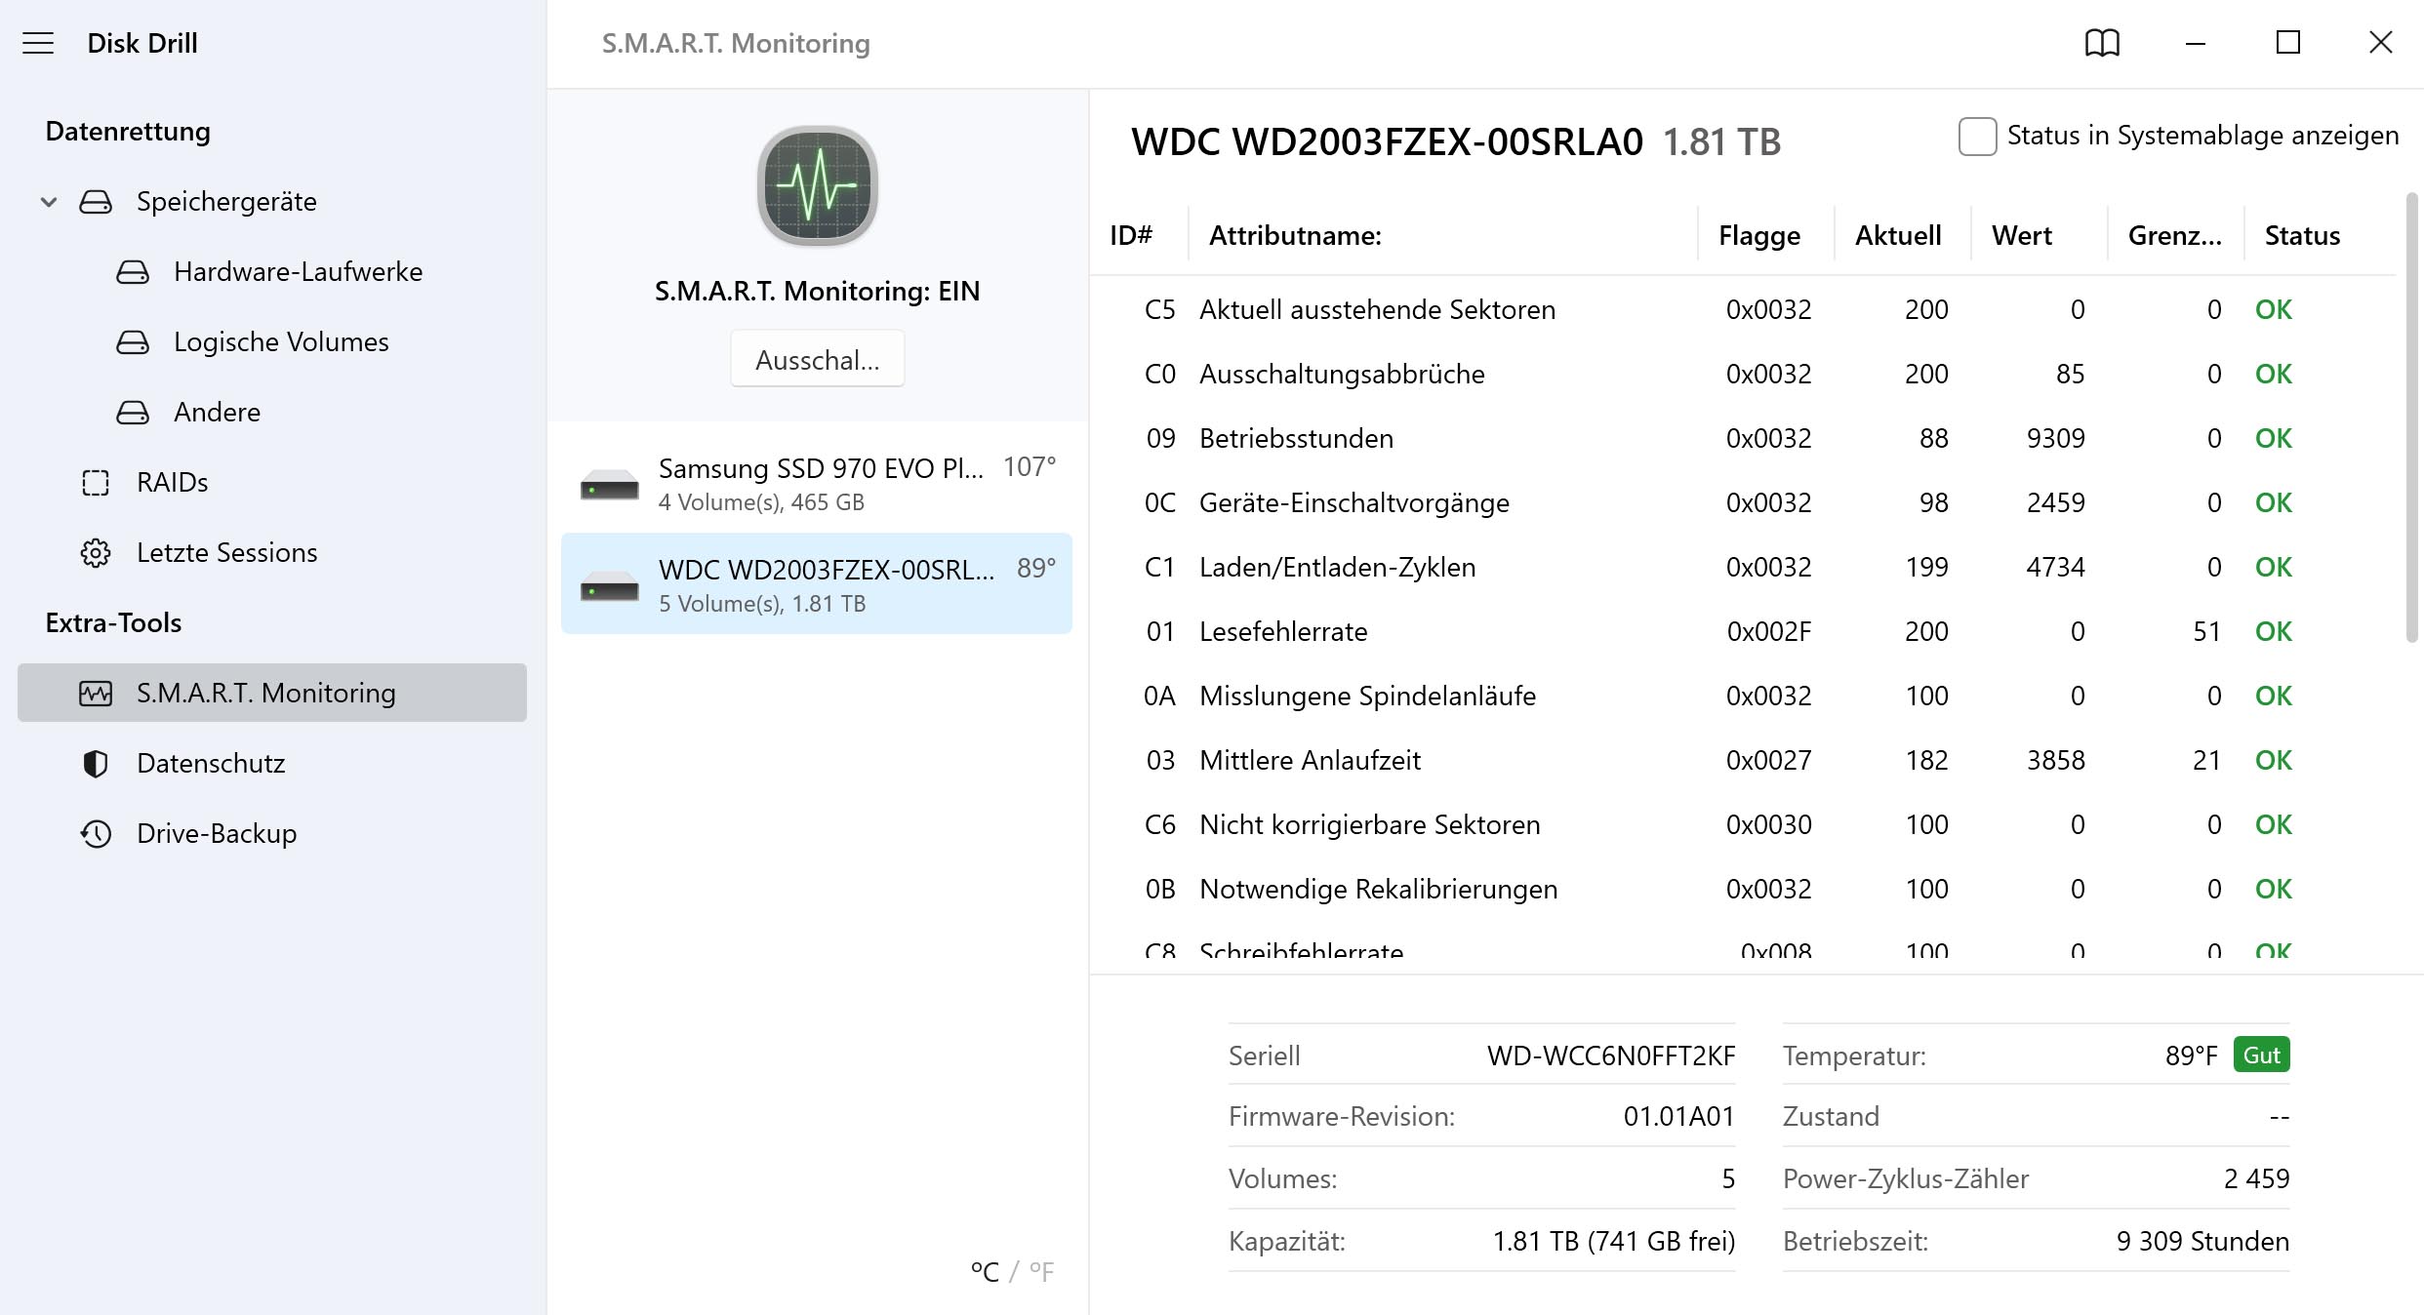Screen dimensions: 2424x1315
Task: Open the help book icon
Action: (x=2102, y=43)
